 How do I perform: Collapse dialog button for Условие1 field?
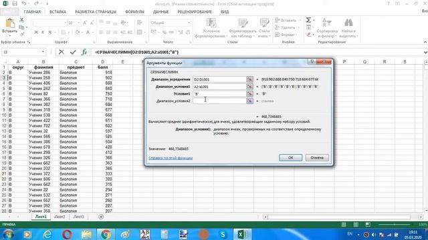pyautogui.click(x=249, y=93)
